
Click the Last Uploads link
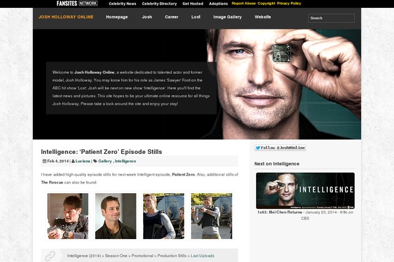click(202, 255)
